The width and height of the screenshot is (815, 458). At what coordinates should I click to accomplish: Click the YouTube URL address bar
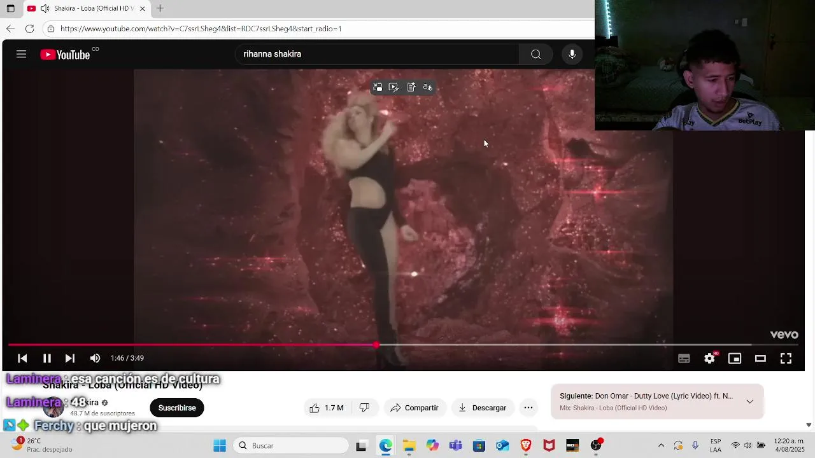(318, 29)
